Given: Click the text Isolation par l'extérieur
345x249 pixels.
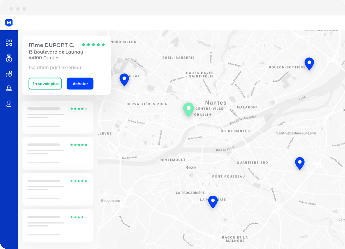Looking at the screenshot, I should [55, 67].
